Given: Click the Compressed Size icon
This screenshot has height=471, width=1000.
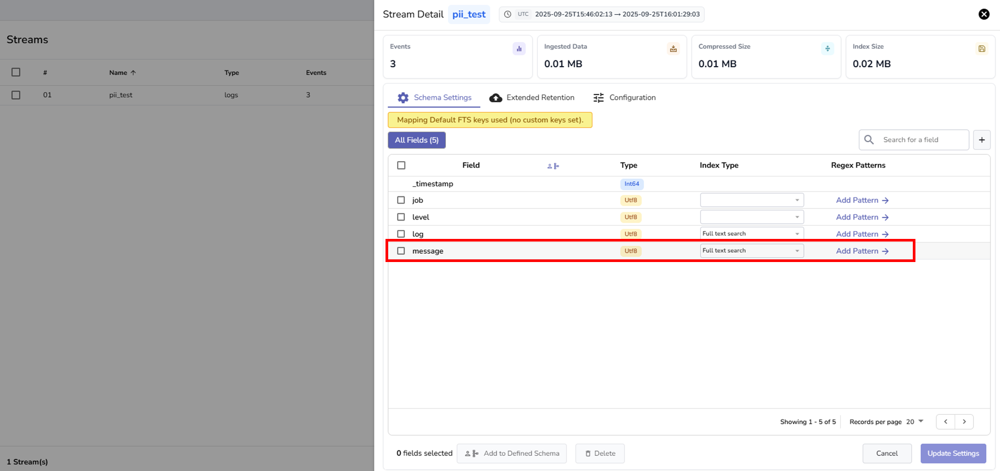Looking at the screenshot, I should tap(827, 49).
